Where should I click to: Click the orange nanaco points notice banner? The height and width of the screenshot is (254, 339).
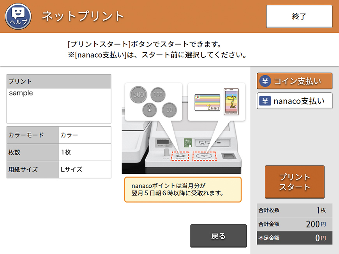click(183, 190)
